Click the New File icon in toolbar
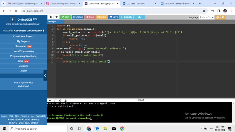This screenshot has height=132, width=235. point(51,17)
